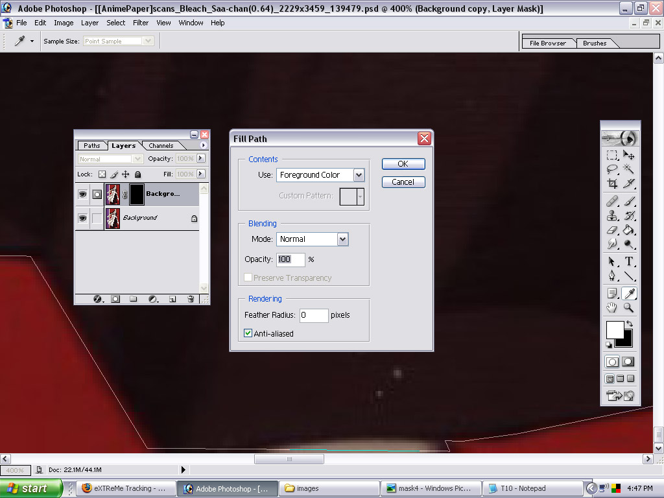The image size is (664, 498).
Task: Select the Path Selection tool
Action: point(612,262)
